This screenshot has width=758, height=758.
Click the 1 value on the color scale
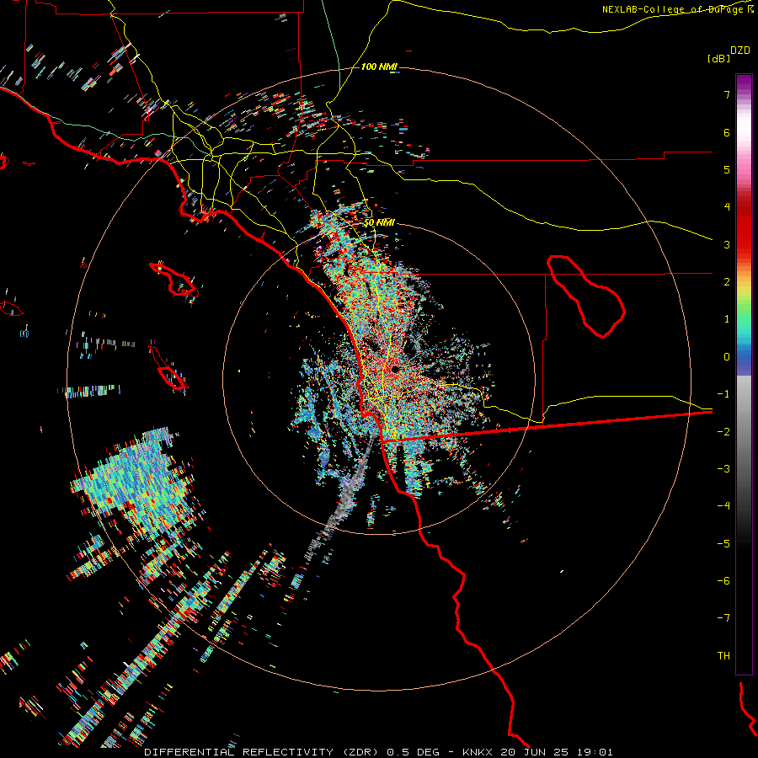727,319
